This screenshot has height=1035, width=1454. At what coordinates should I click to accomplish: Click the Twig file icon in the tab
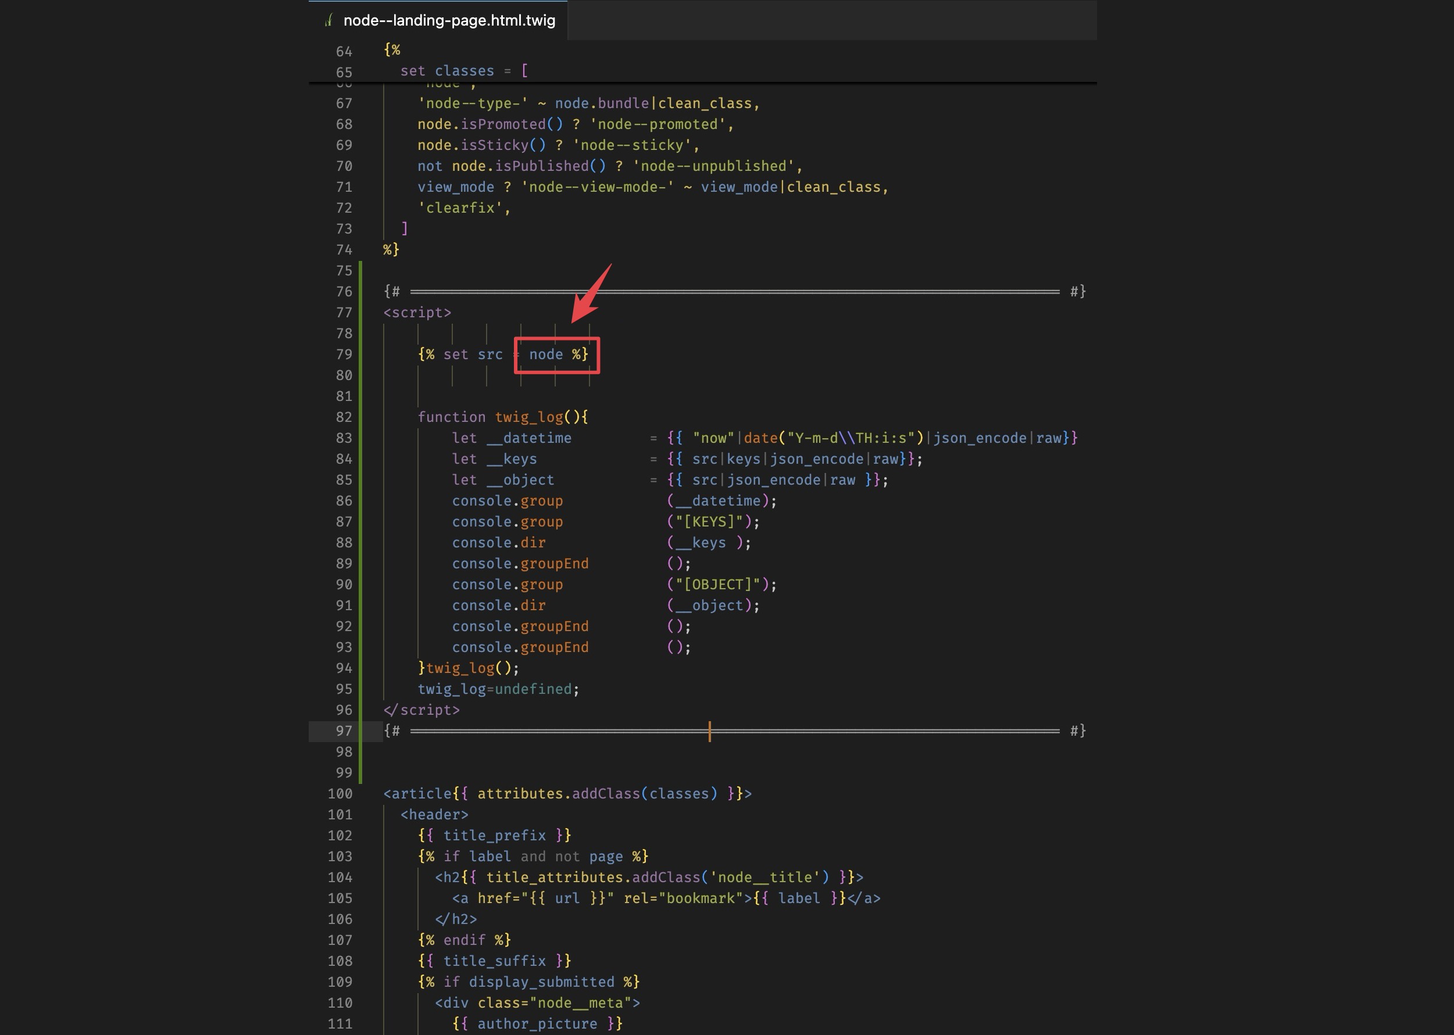click(328, 20)
